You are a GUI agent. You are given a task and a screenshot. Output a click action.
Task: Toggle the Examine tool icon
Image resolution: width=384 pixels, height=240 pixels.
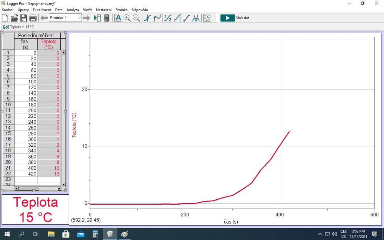point(147,18)
